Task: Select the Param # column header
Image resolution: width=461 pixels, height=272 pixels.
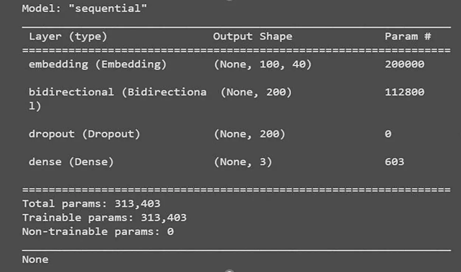Action: pos(408,37)
